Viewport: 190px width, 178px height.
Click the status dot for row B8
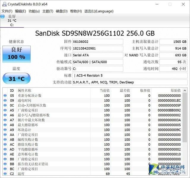(x=5, y=159)
